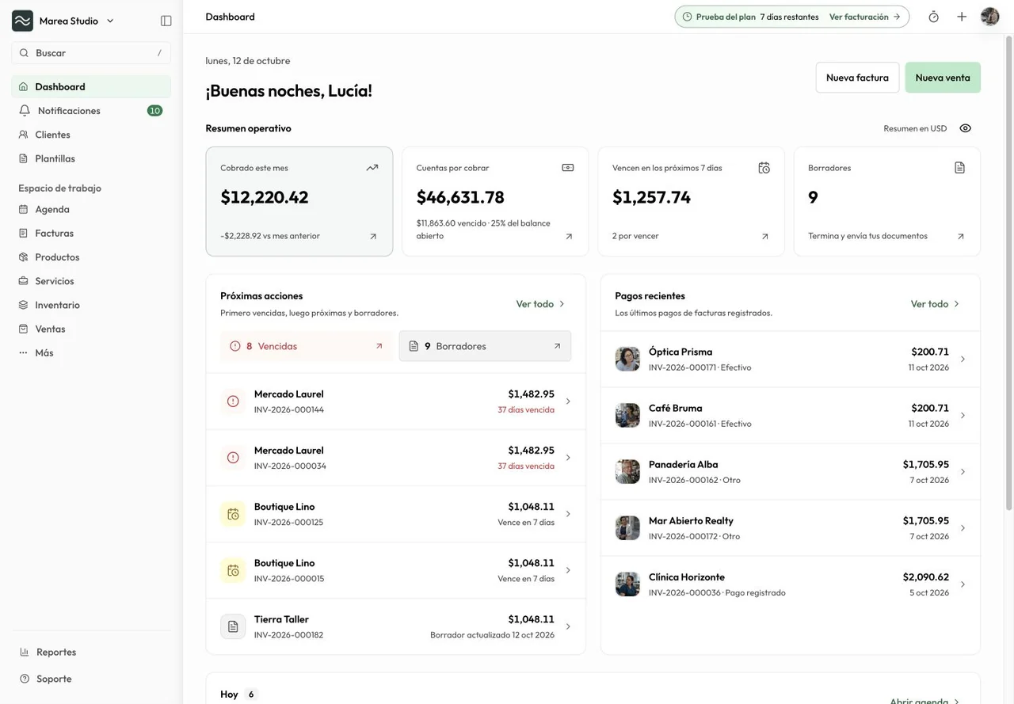This screenshot has width=1014, height=704.
Task: Open the user avatar profile menu
Action: [x=990, y=17]
